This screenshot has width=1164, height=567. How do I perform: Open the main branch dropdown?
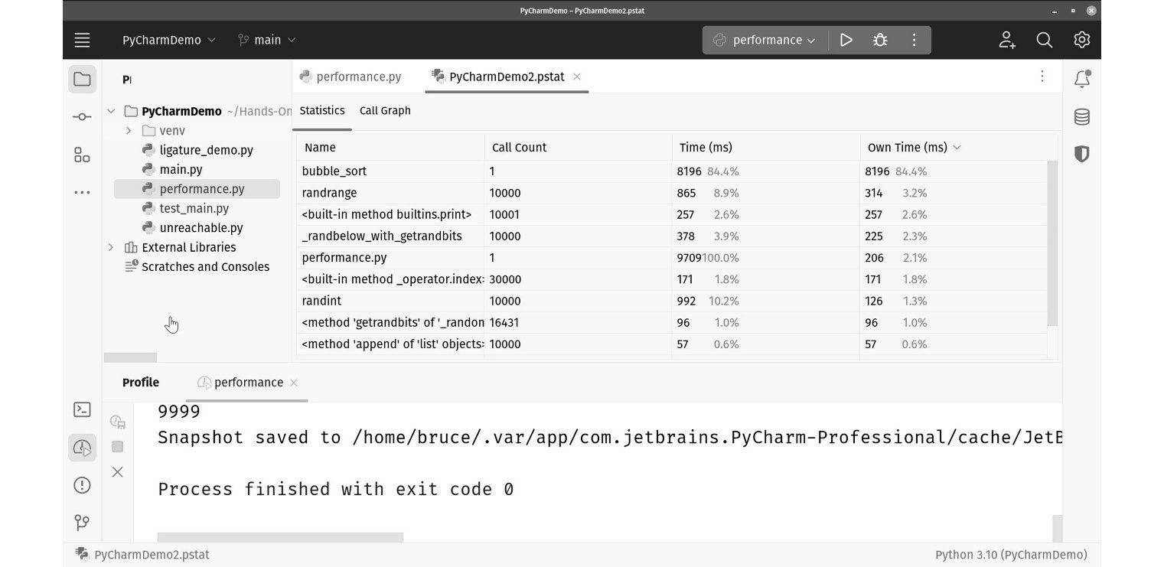point(266,40)
